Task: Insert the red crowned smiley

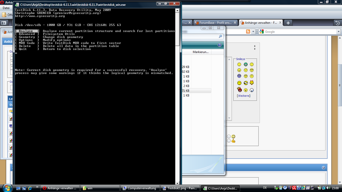Action: (x=239, y=89)
